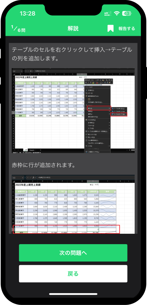Image resolution: width=147 pixels, height=305 pixels.
Task: Open the first Excel context menu screenshot
Action: tap(73, 110)
